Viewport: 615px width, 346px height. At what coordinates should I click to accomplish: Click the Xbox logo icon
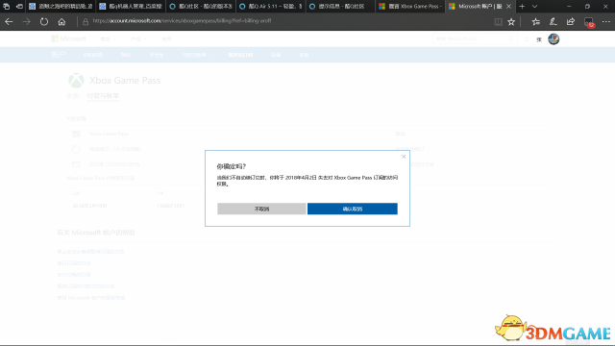pos(76,81)
